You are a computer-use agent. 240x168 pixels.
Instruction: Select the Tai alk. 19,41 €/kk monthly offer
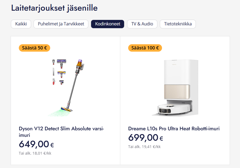click(144, 147)
